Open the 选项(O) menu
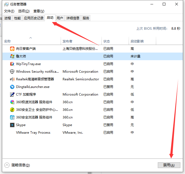This screenshot has width=185, height=174. point(24,11)
